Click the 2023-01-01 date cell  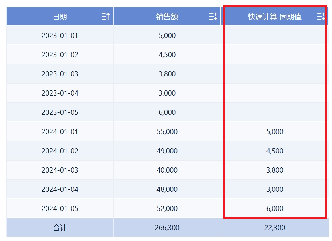coord(60,35)
